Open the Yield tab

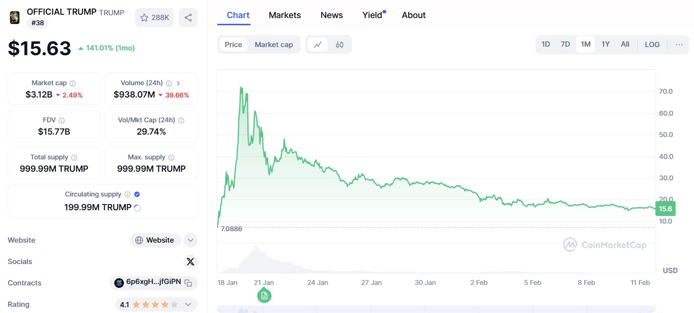372,15
